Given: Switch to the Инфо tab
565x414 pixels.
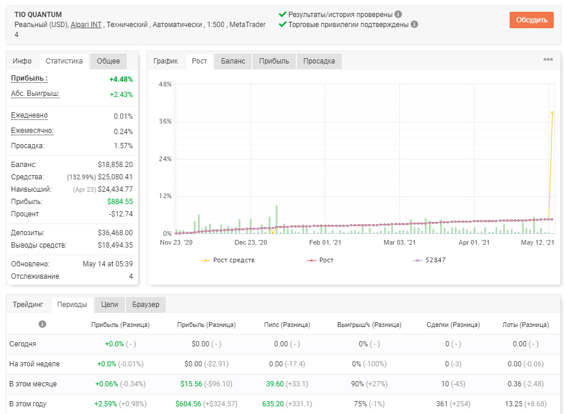Looking at the screenshot, I should 22,61.
